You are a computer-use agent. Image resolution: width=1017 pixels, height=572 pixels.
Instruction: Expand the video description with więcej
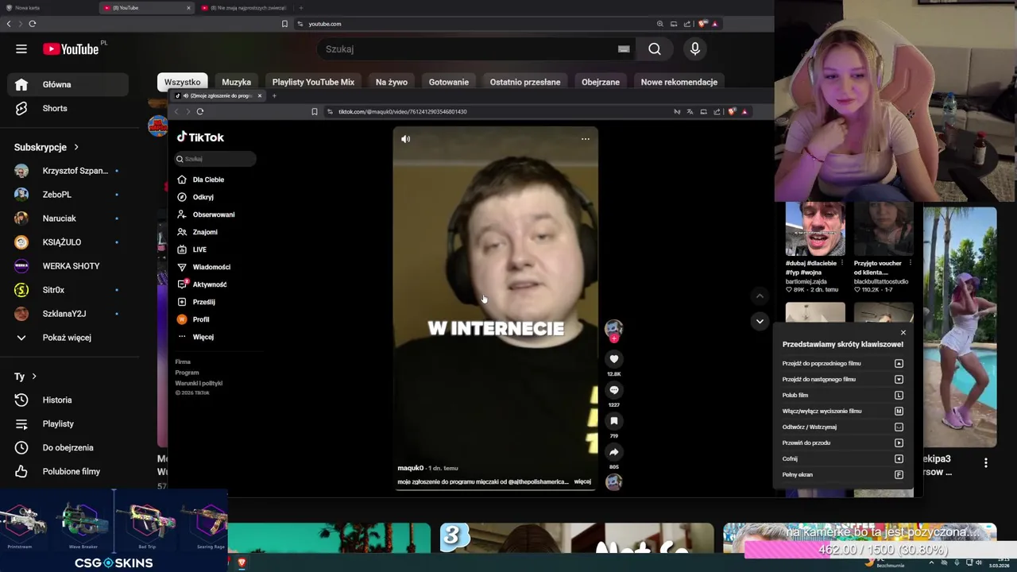582,481
